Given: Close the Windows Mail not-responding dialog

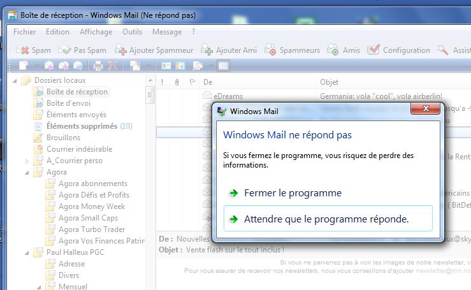Looking at the screenshot, I should tap(425, 108).
